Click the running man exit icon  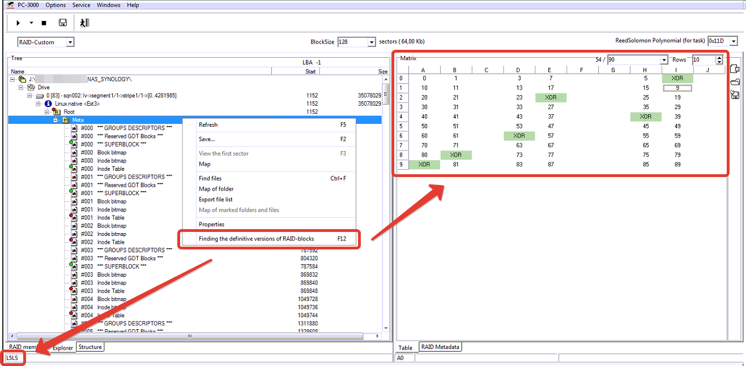85,23
